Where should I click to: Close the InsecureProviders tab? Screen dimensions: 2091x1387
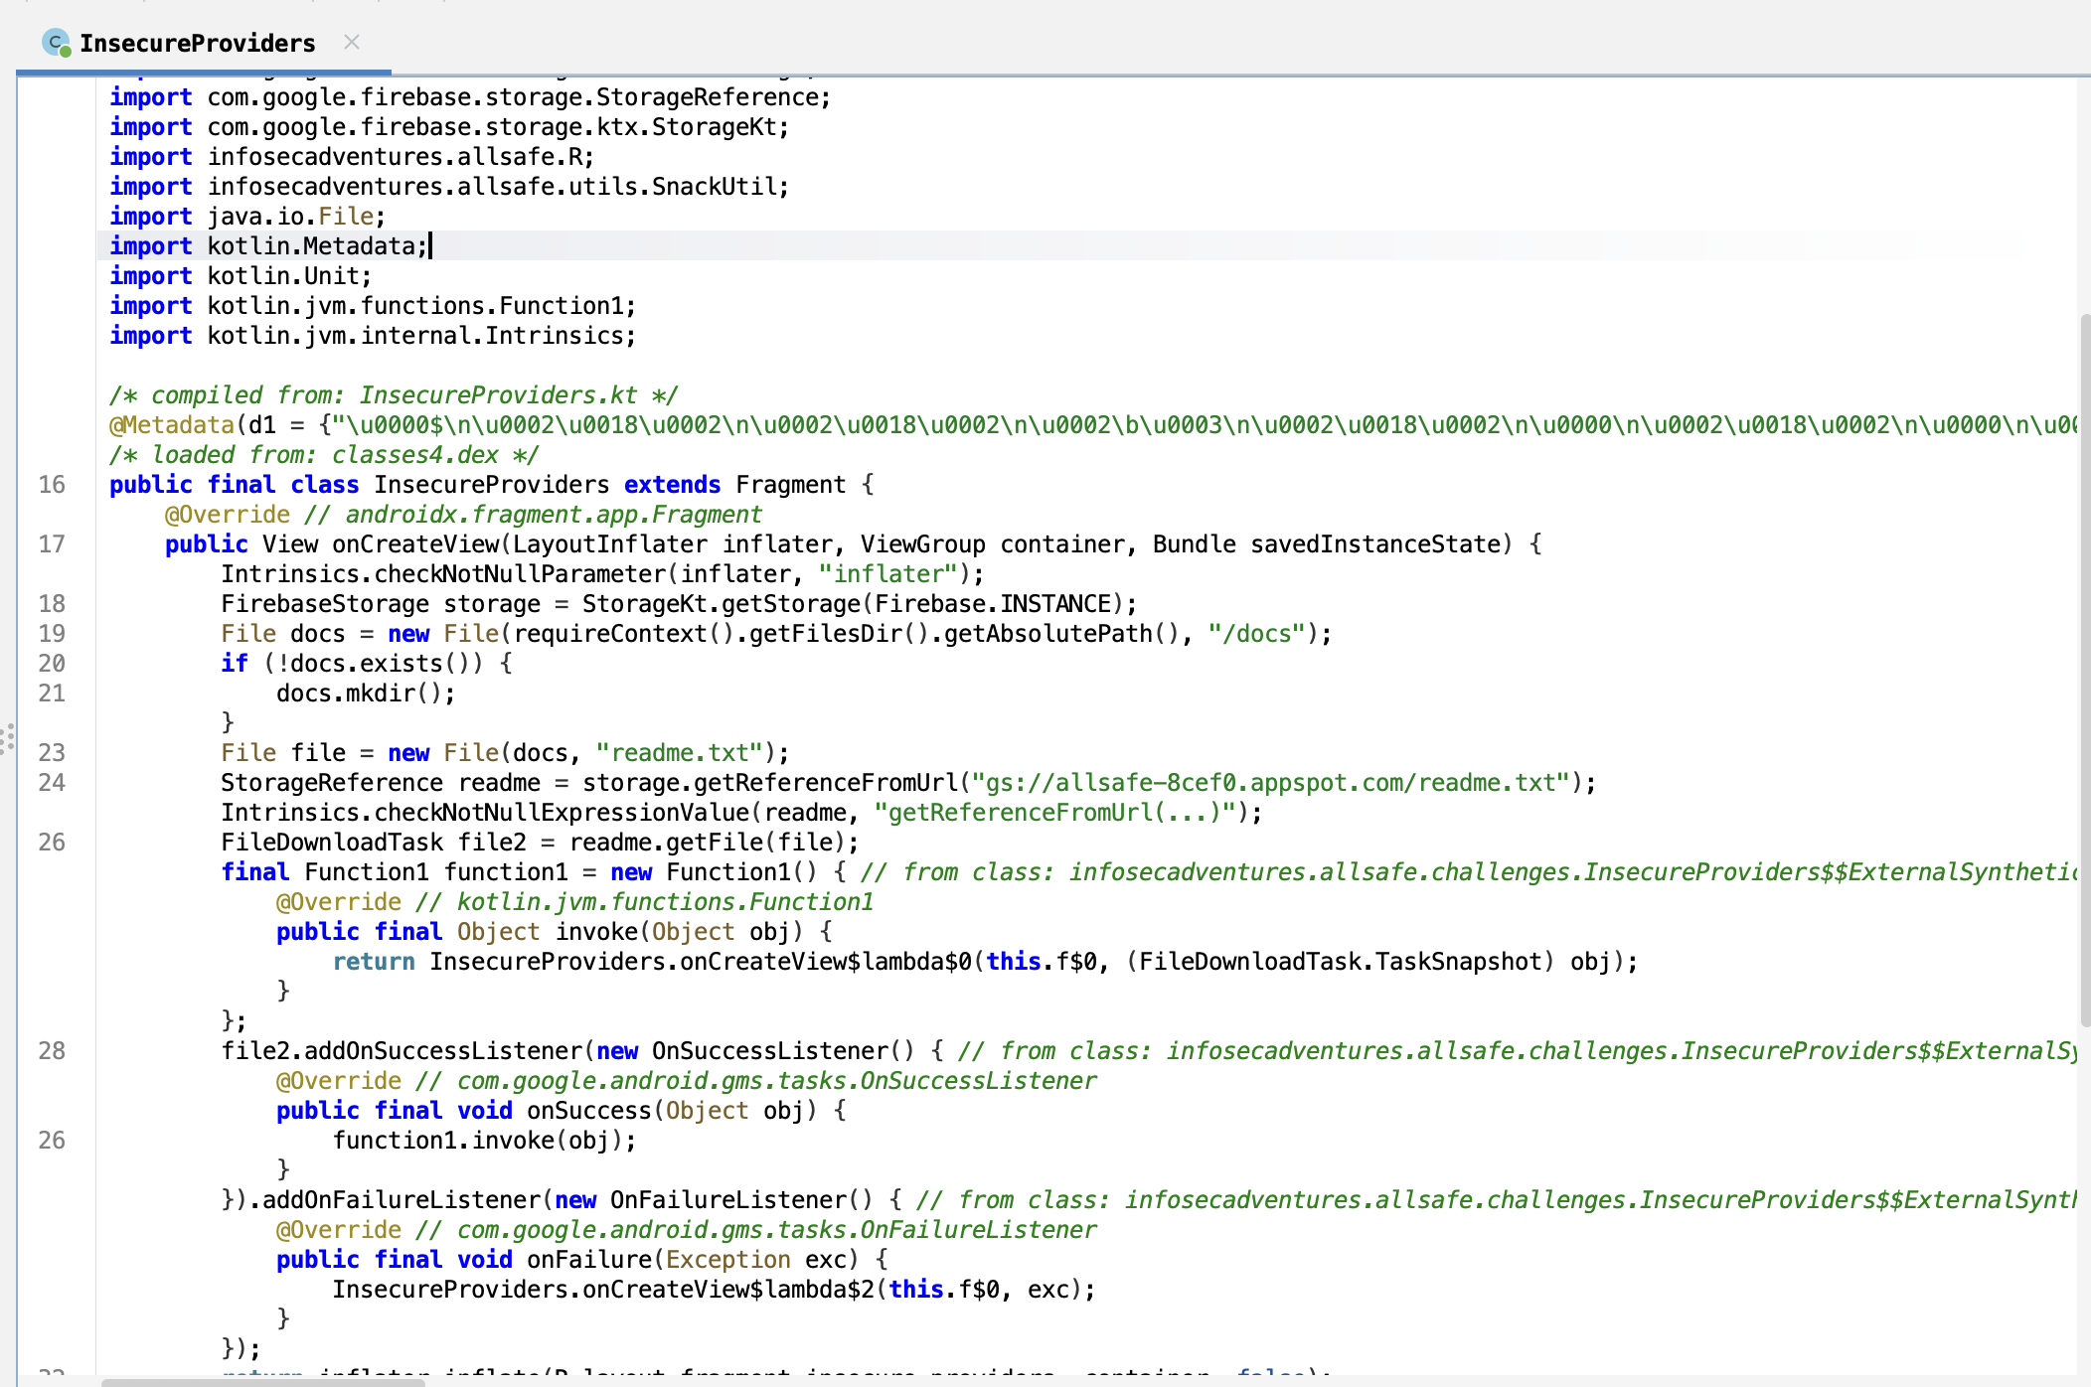[x=351, y=42]
